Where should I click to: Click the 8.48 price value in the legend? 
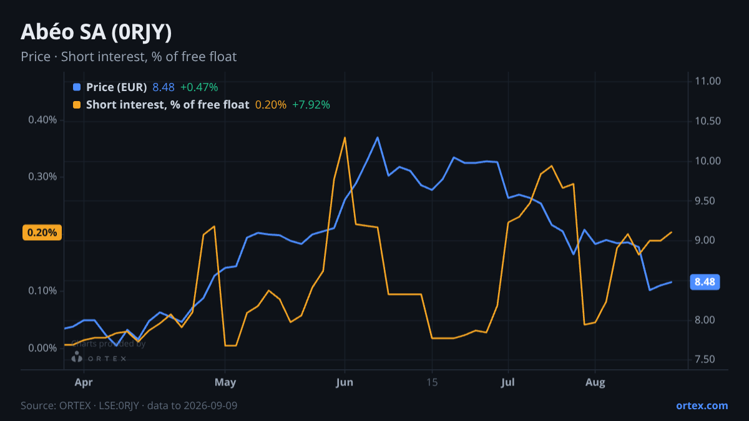164,87
